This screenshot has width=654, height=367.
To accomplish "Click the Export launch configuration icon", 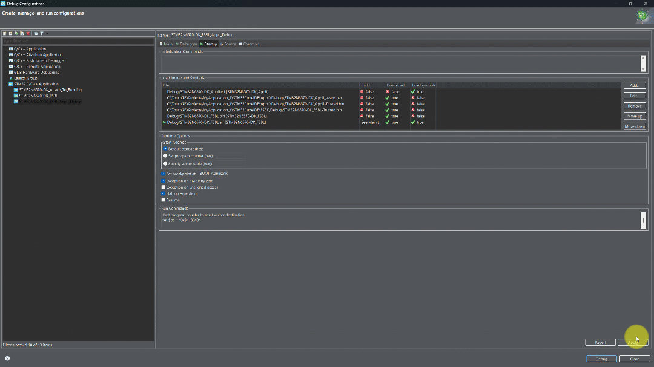I will [x=16, y=33].
